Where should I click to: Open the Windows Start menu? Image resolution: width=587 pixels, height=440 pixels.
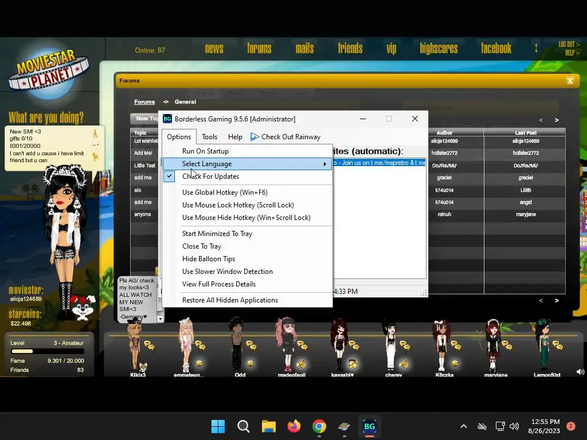coord(218,426)
